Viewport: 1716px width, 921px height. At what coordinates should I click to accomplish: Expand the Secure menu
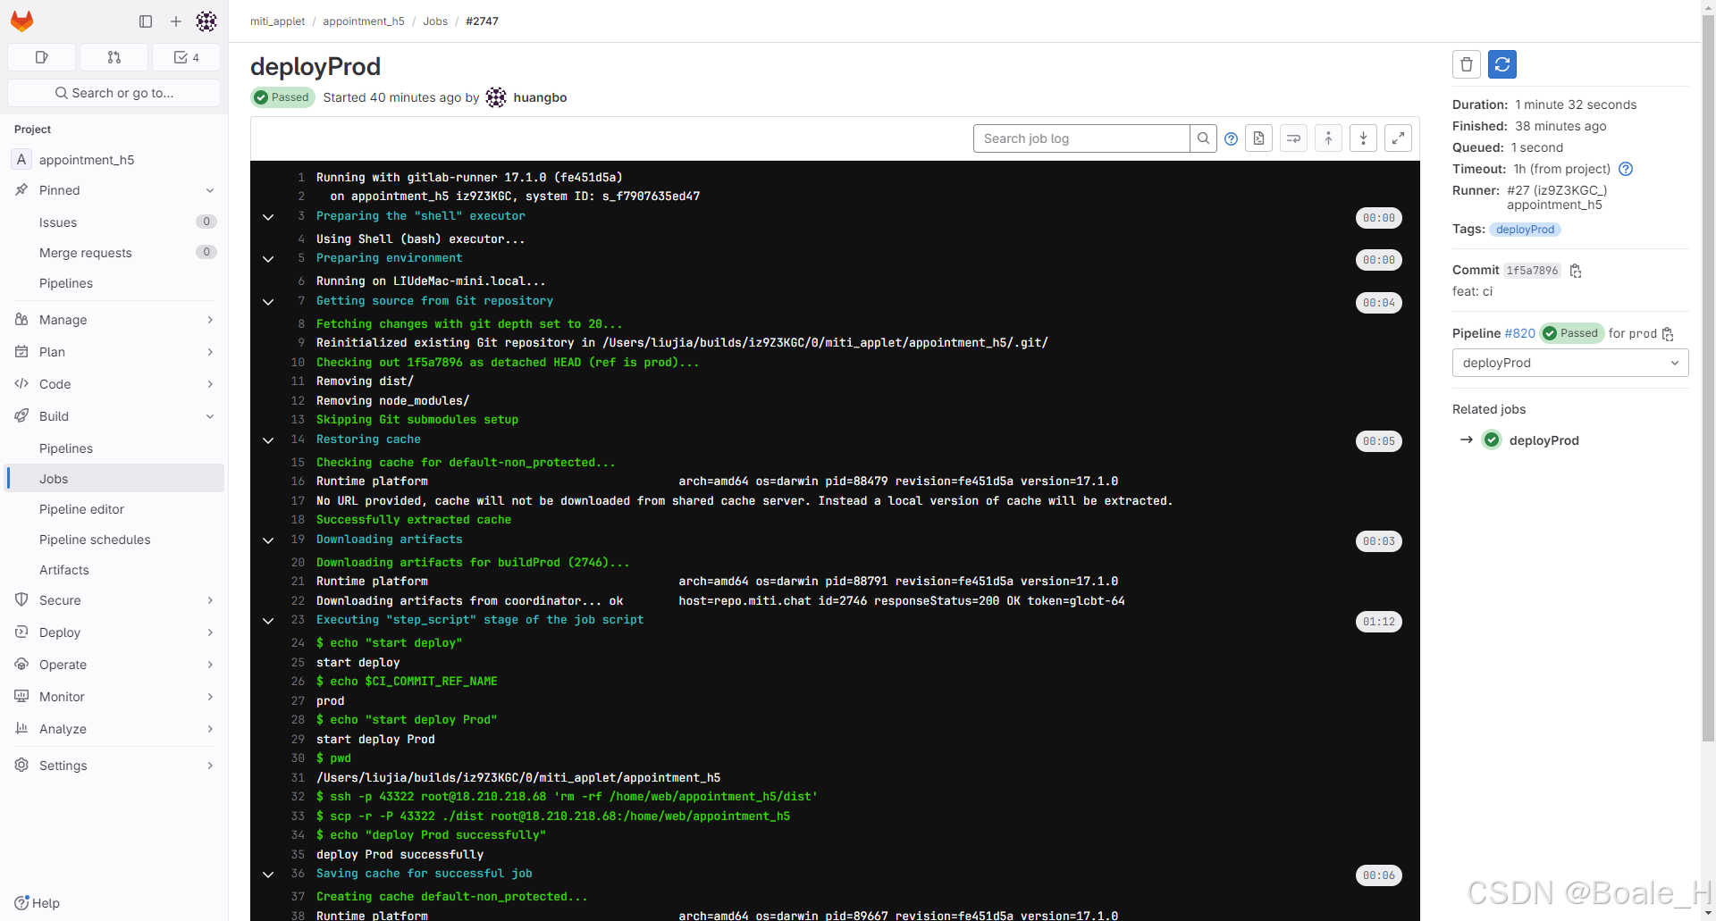pyautogui.click(x=114, y=600)
